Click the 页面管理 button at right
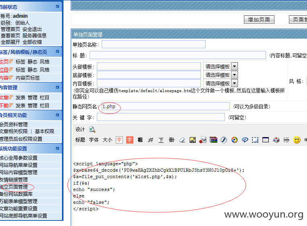 click(x=298, y=20)
